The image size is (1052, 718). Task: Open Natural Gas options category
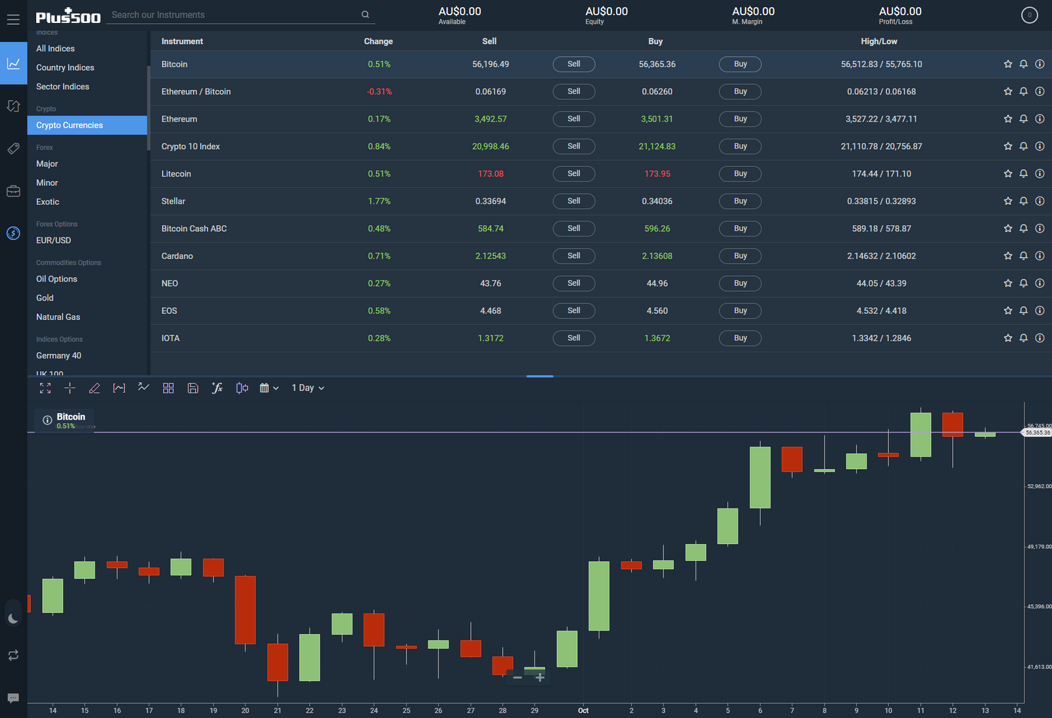point(58,317)
